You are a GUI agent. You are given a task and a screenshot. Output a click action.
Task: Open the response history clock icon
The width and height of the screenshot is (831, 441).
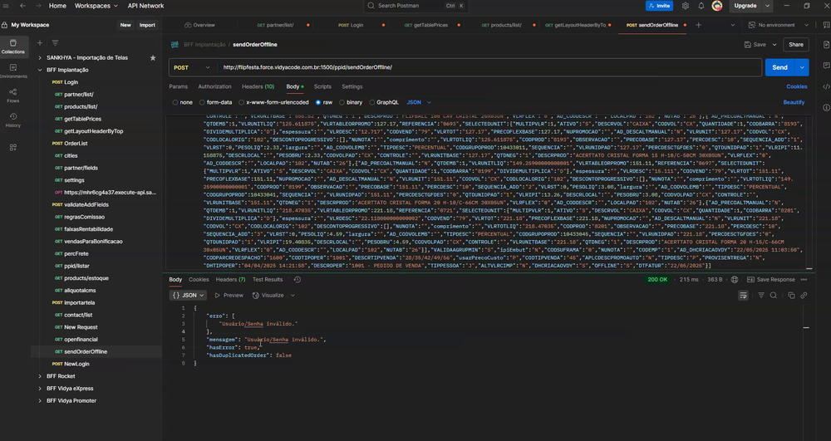tap(297, 280)
